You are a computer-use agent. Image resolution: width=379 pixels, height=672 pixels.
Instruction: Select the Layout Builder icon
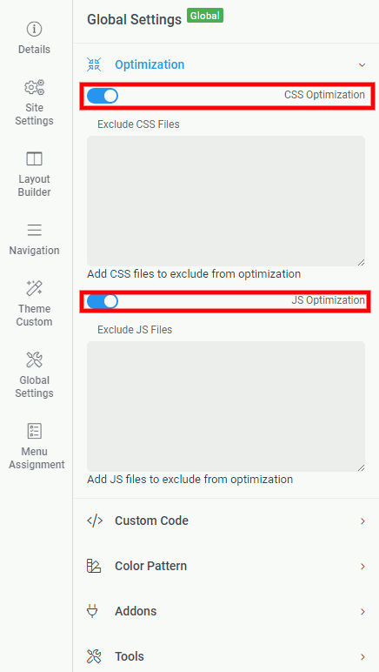[x=34, y=158]
